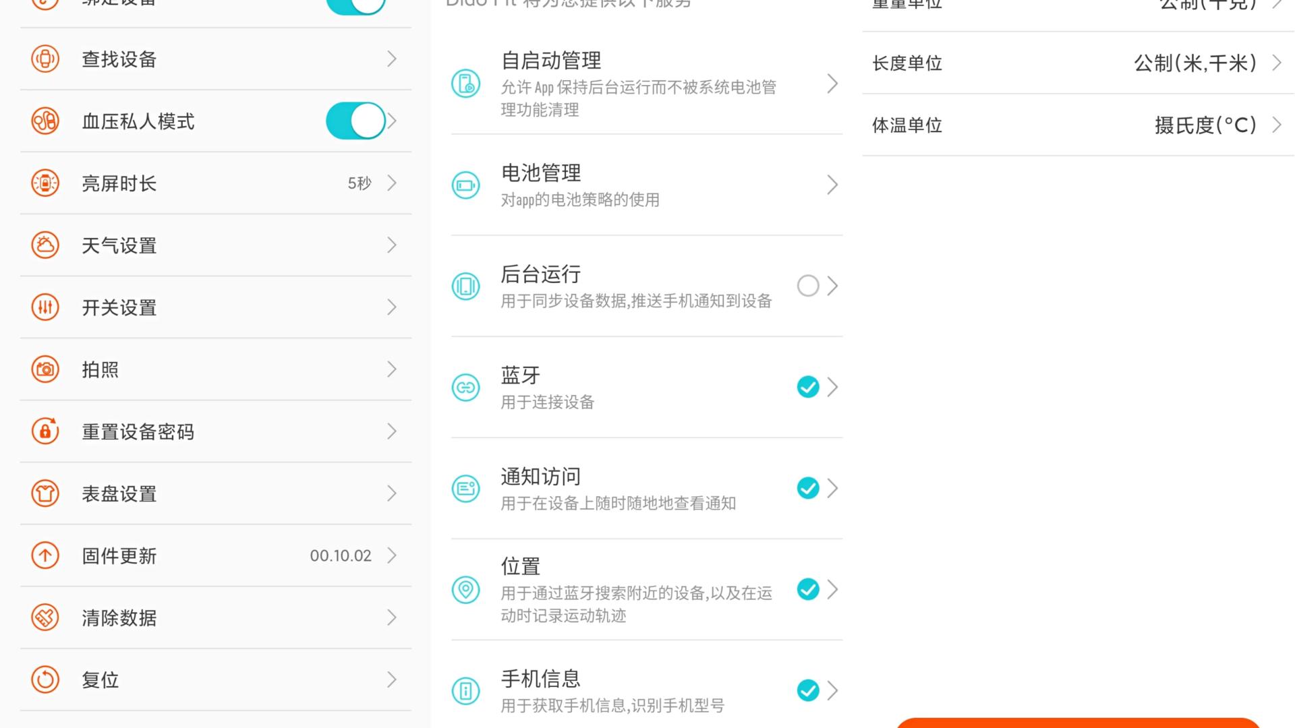Click the Bluetooth link icon beside 蓝牙
Viewport: 1295px width, 728px height.
coord(465,388)
